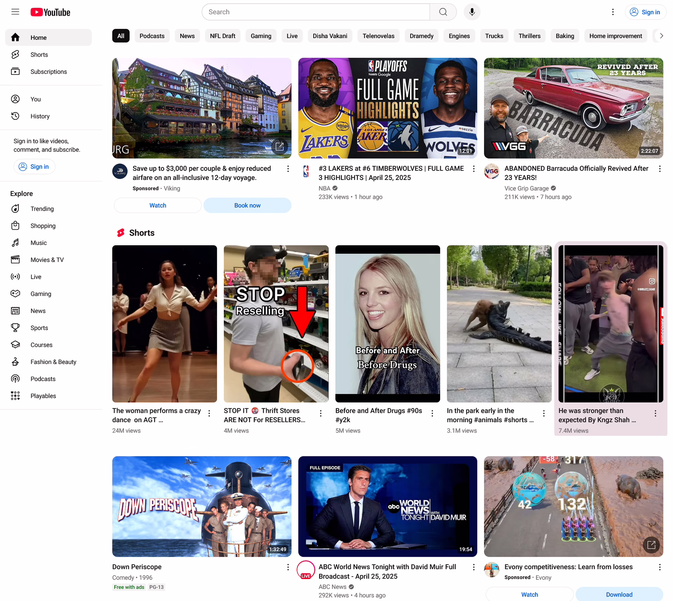Open Trending in Explore
The height and width of the screenshot is (601, 673).
pyautogui.click(x=48, y=208)
